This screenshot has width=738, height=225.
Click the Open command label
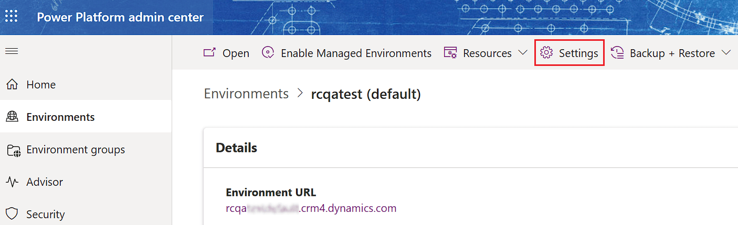[236, 53]
